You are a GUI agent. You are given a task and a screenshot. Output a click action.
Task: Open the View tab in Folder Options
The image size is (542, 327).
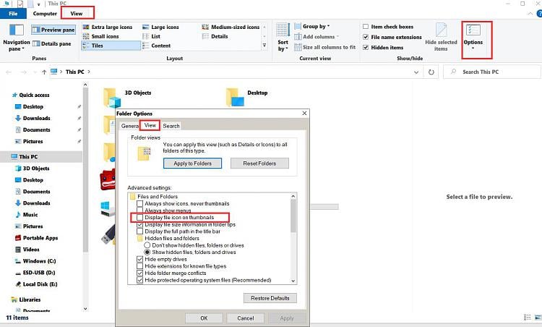click(150, 125)
